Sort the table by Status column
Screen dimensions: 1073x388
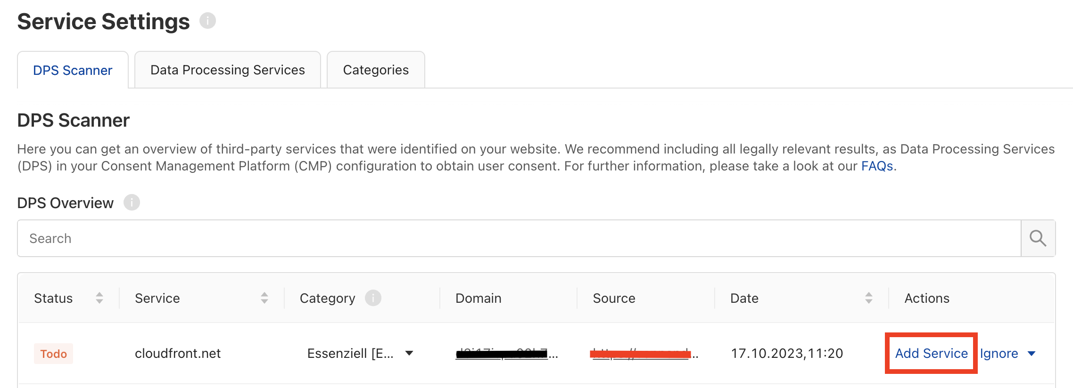99,298
